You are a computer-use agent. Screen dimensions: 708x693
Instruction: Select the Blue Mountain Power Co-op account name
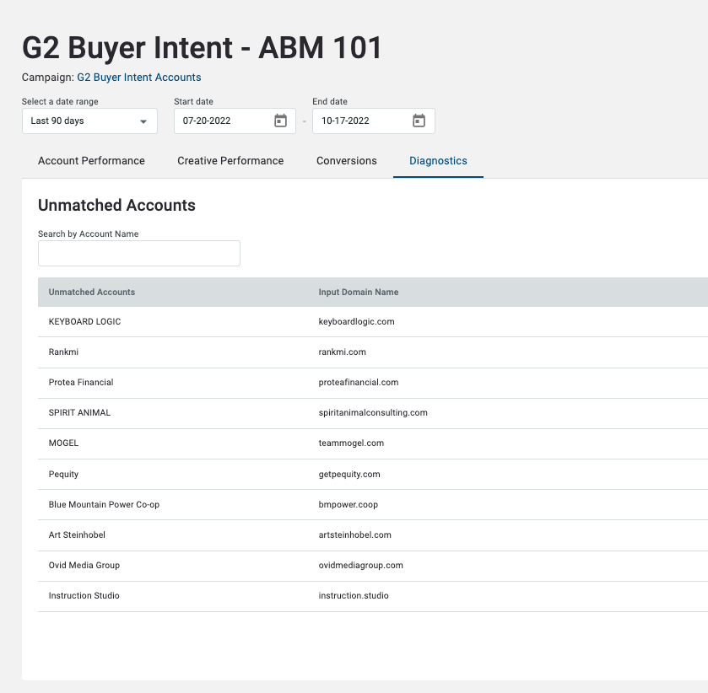tap(104, 504)
